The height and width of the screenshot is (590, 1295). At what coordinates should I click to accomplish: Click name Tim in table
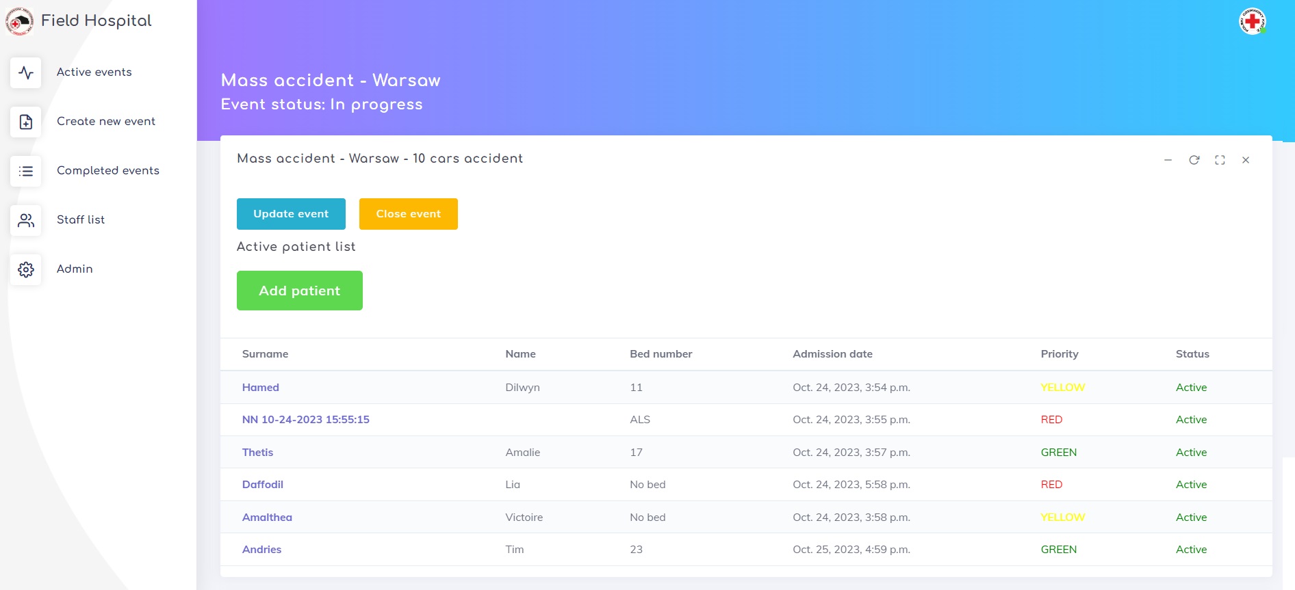[514, 550]
